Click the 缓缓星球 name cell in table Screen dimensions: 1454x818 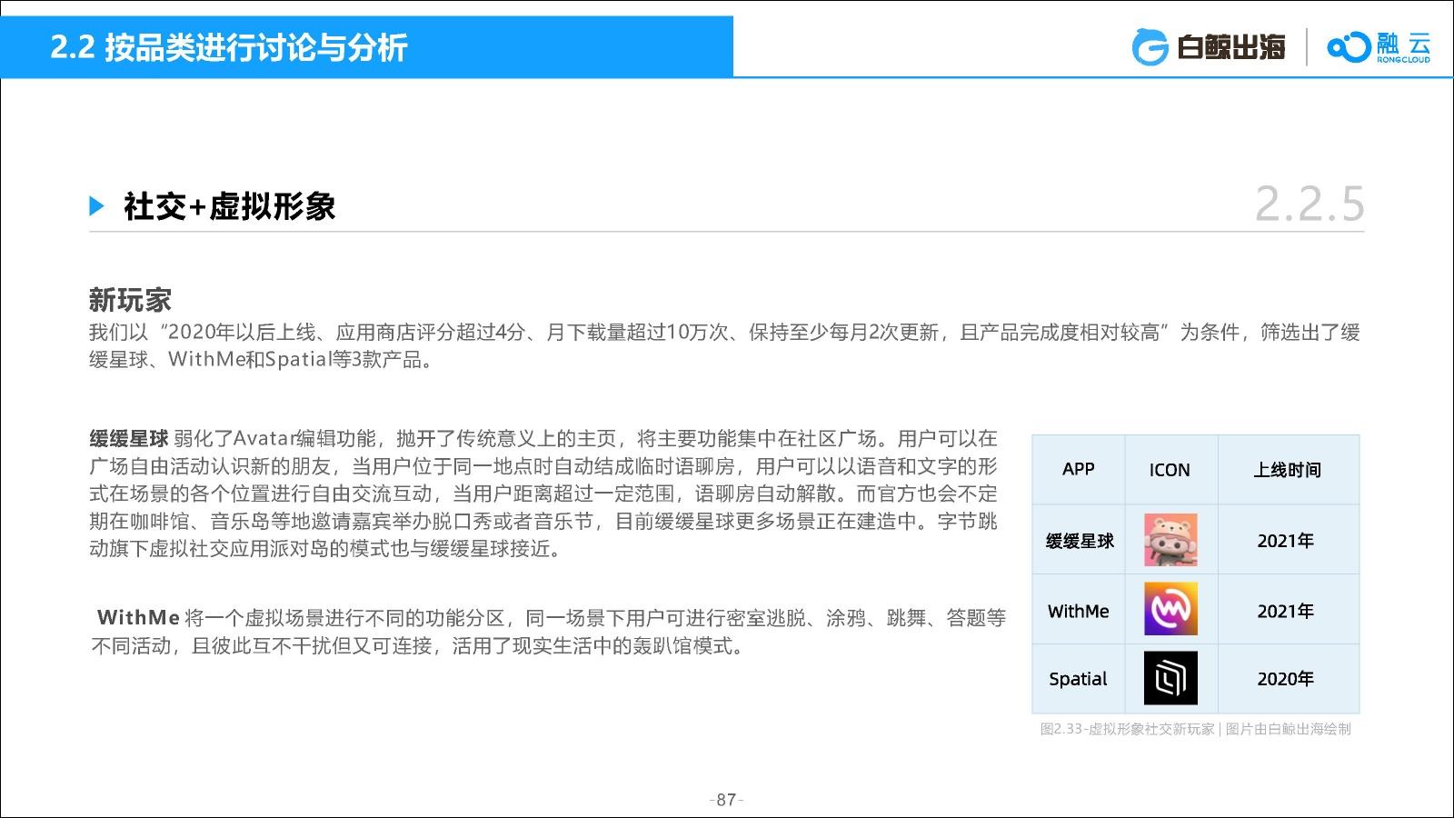coord(1080,541)
